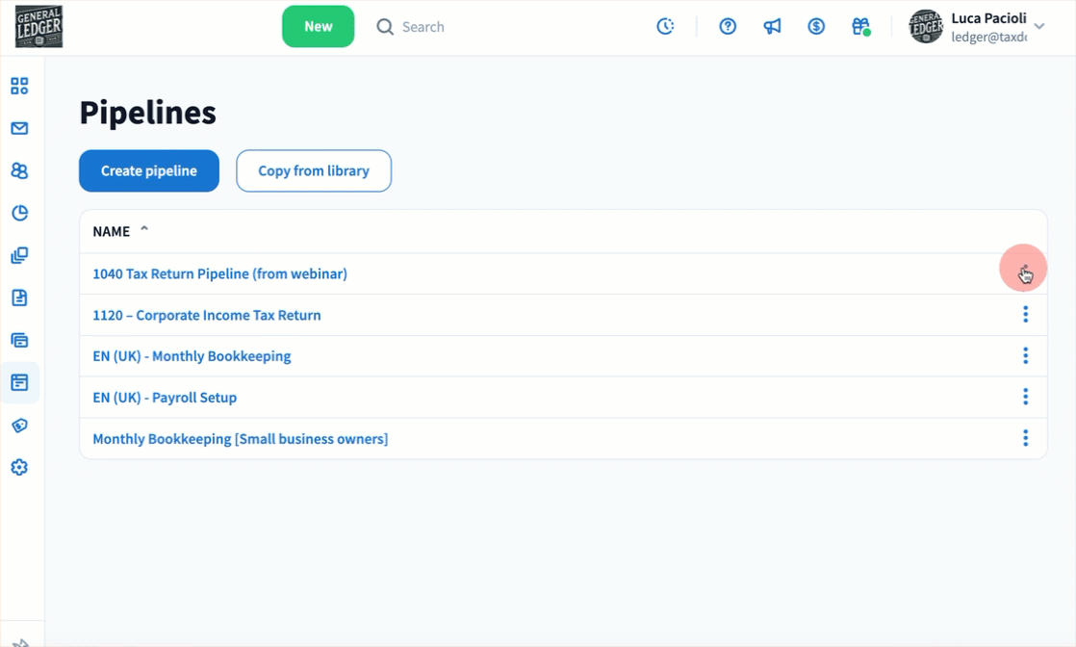
Task: Open the gift box icon in header
Action: coord(860,27)
